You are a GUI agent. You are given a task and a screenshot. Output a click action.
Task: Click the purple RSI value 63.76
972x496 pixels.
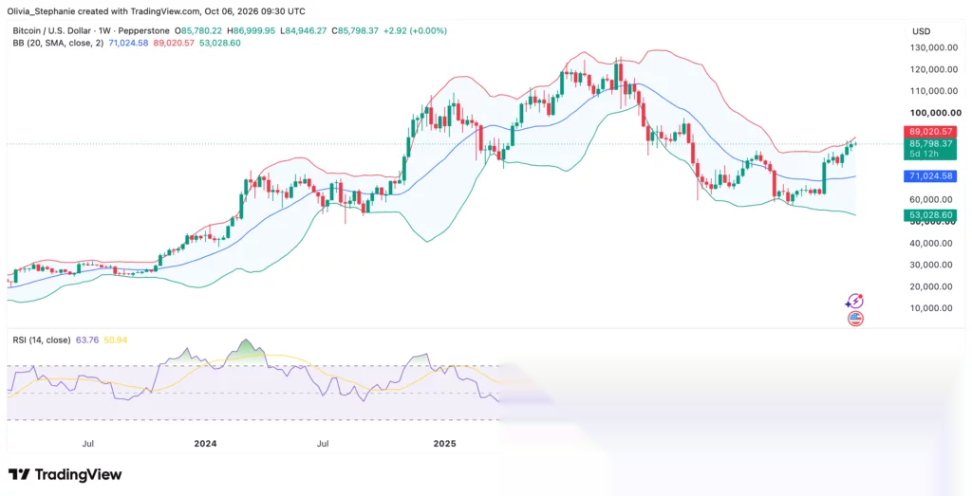pyautogui.click(x=87, y=340)
